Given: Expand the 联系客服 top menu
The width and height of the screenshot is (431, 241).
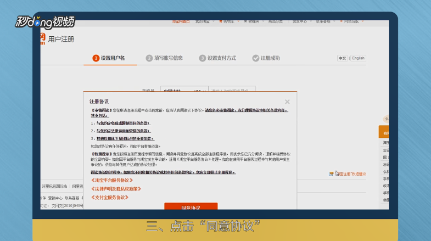Looking at the screenshot, I should click(326, 21).
